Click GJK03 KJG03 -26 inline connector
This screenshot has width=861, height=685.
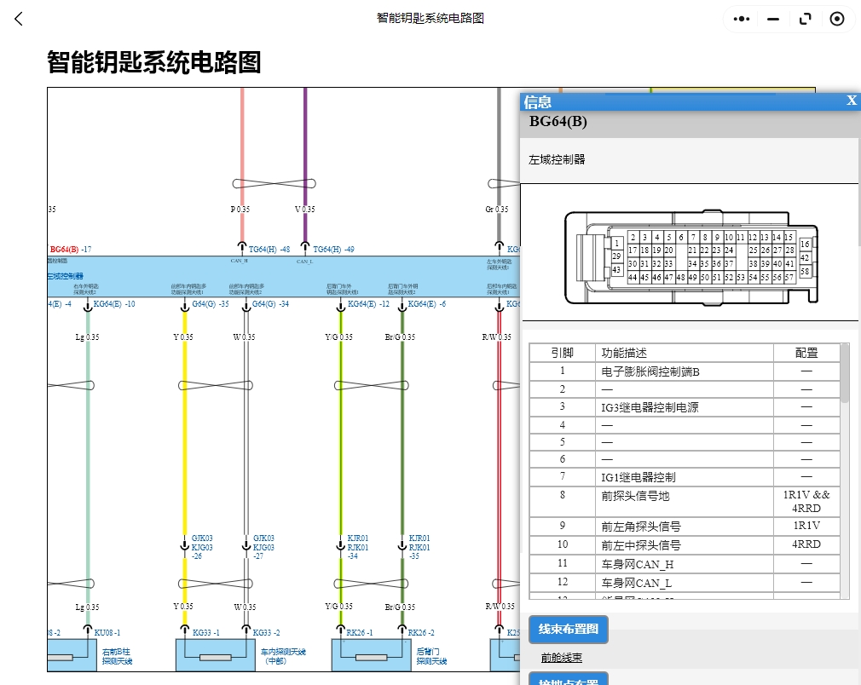click(201, 547)
